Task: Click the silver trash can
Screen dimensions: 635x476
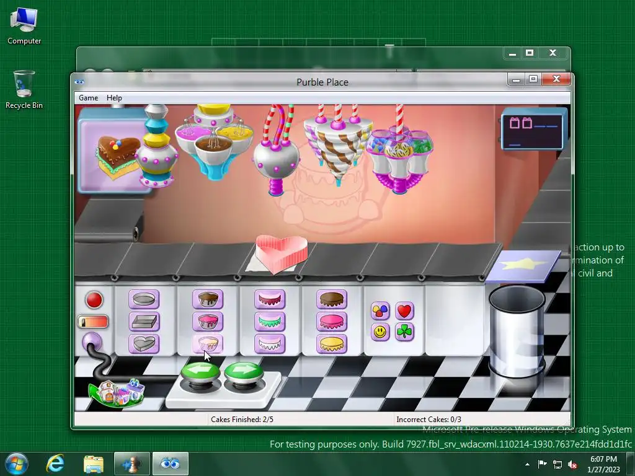Action: click(x=517, y=331)
